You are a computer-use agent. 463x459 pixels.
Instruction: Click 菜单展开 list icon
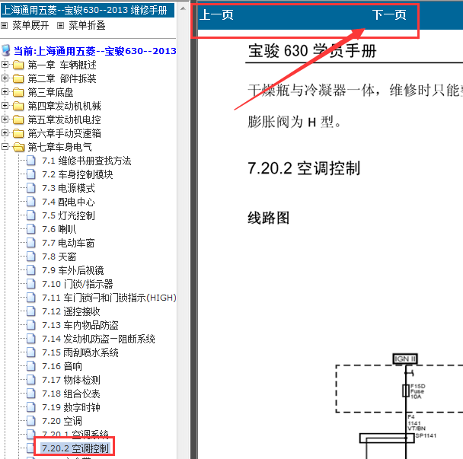coord(4,26)
